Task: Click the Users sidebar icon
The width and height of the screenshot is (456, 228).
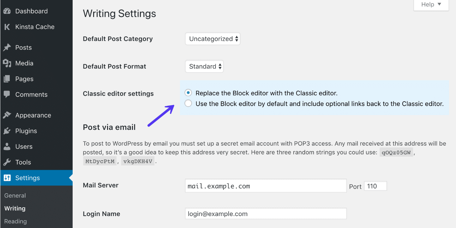Action: pos(7,146)
